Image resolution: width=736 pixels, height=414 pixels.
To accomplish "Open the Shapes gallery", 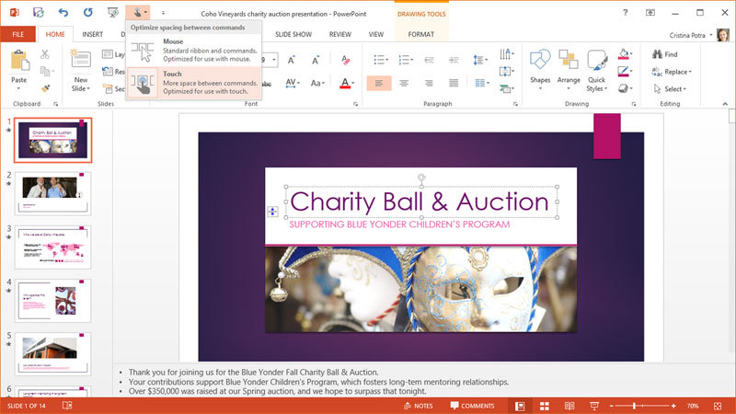I will point(540,68).
